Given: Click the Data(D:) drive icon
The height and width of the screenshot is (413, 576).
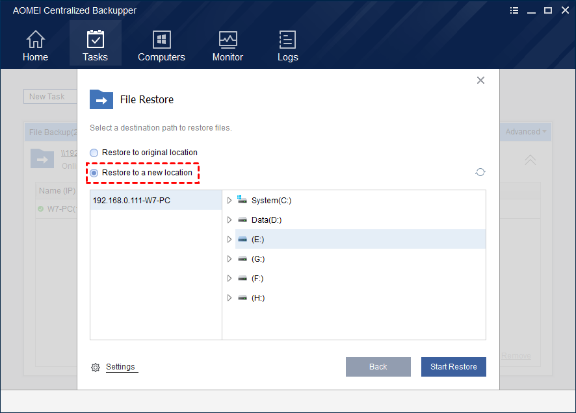Looking at the screenshot, I should point(242,220).
